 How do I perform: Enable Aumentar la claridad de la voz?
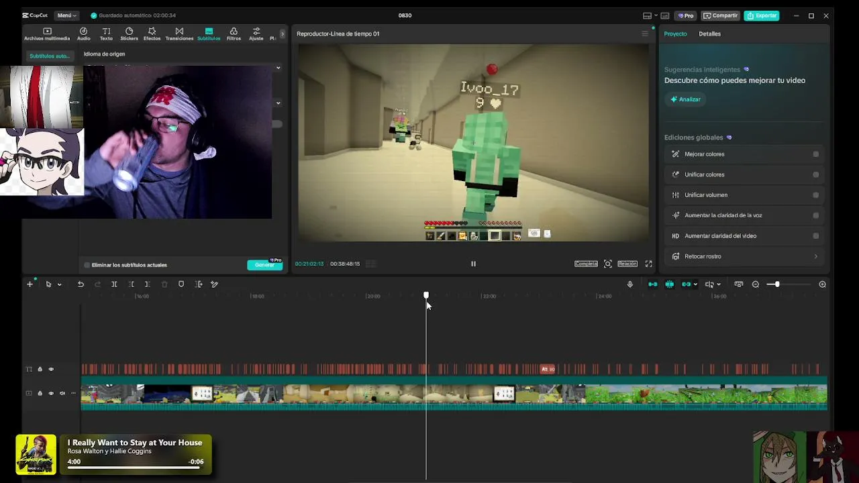click(x=815, y=215)
